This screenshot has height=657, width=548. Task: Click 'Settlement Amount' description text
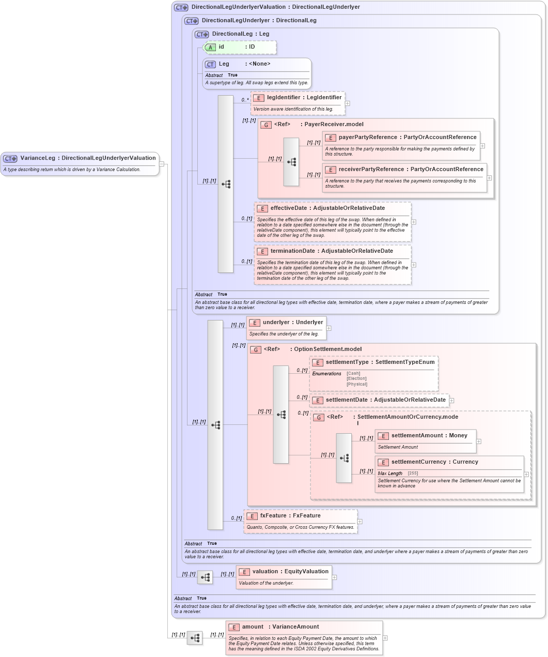coord(398,447)
